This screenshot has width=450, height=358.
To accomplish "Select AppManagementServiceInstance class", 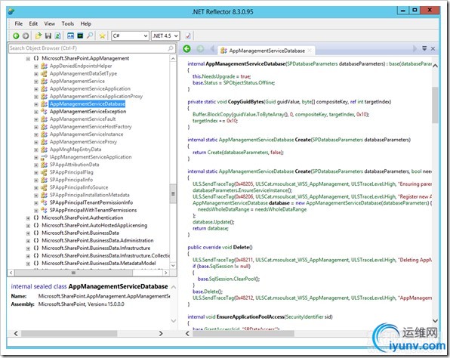I will 86,134.
